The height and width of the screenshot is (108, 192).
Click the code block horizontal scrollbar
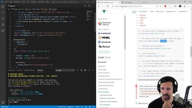click(x=160, y=80)
